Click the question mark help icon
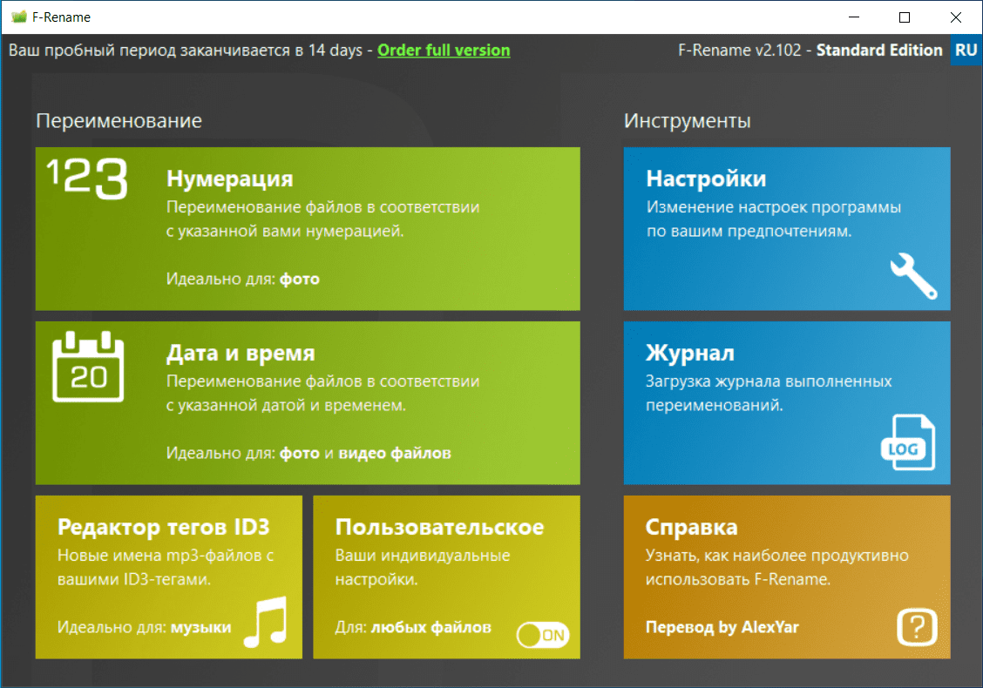The height and width of the screenshot is (688, 983). [917, 626]
